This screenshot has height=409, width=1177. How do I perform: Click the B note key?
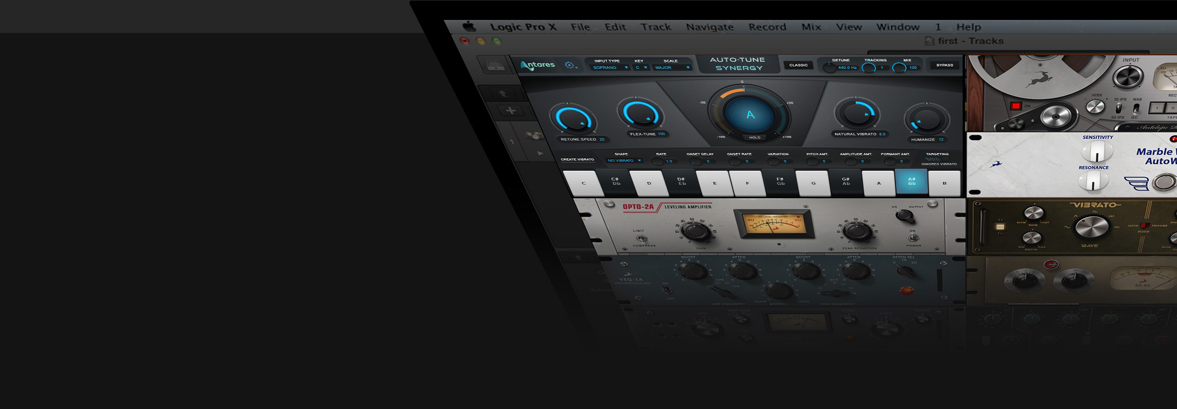945,183
